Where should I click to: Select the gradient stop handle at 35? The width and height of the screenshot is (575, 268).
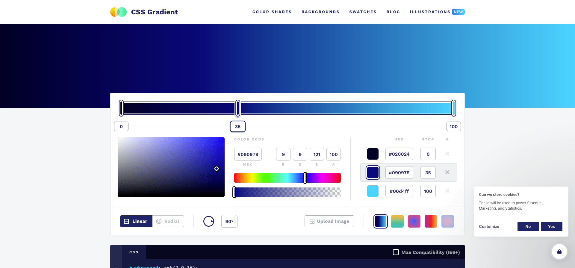pyautogui.click(x=238, y=108)
